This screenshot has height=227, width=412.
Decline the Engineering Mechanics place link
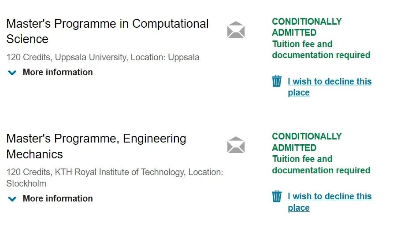[330, 202]
